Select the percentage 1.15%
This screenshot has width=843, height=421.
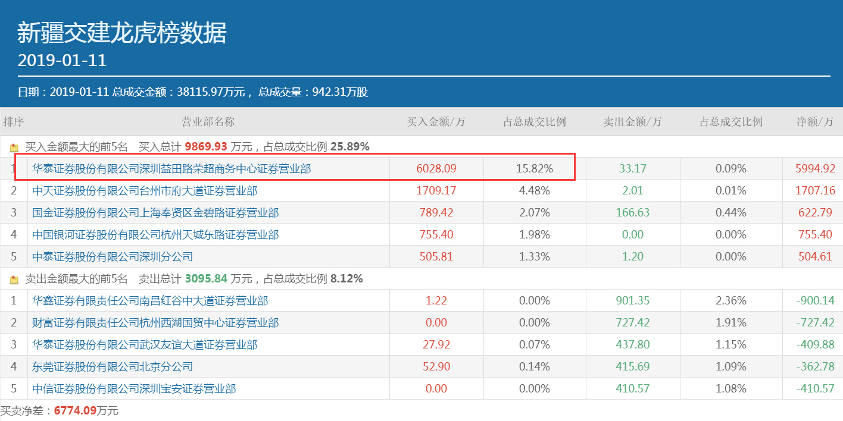click(730, 345)
